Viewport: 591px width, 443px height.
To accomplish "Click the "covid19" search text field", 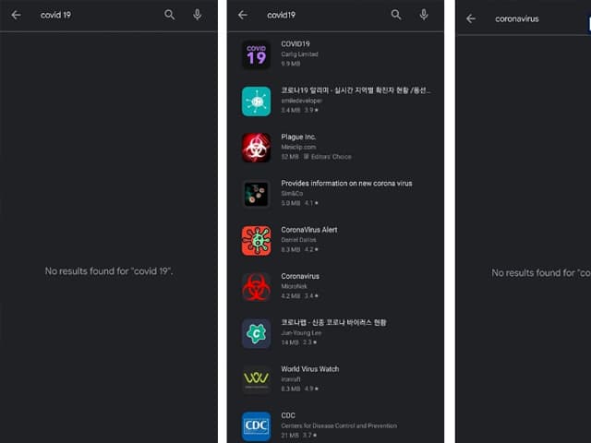I will pyautogui.click(x=319, y=15).
